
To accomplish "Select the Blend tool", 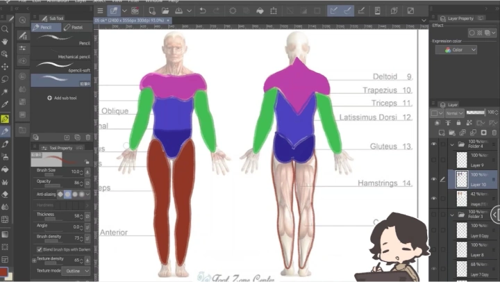I will (5, 207).
